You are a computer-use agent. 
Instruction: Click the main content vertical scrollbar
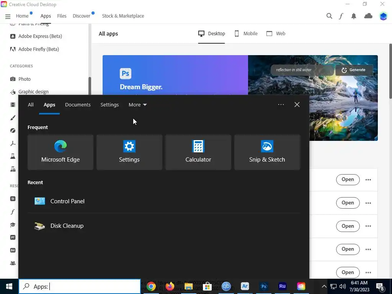click(390, 71)
